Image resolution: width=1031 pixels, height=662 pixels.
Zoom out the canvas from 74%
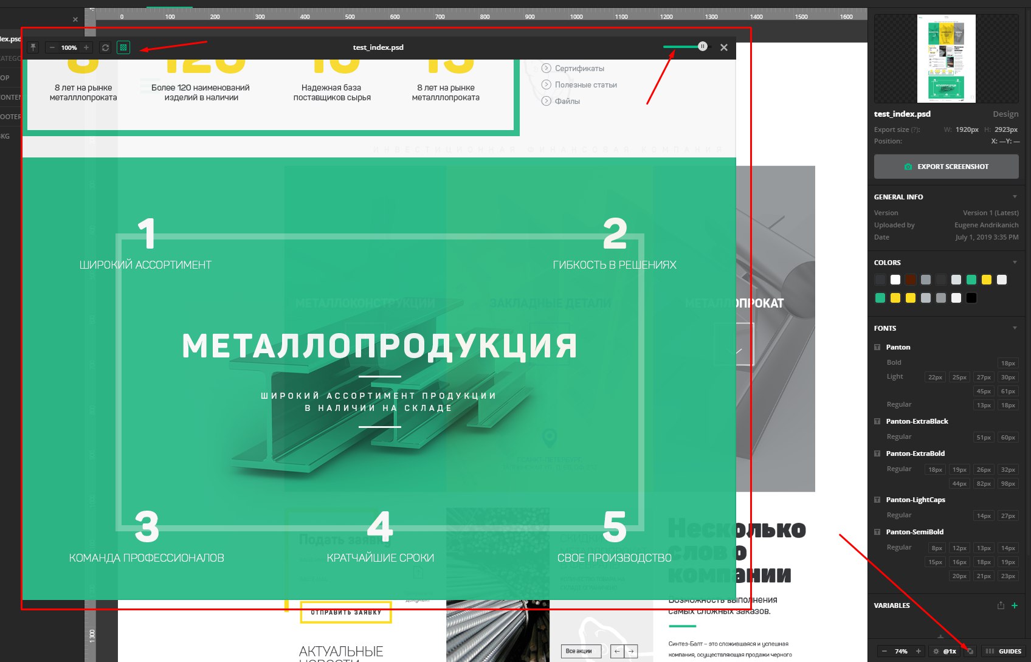[x=884, y=651]
